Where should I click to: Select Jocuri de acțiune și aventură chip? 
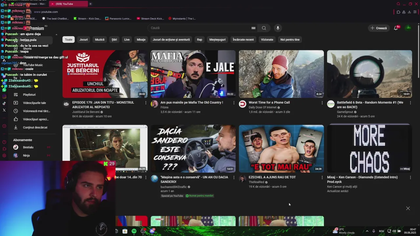coord(171,40)
